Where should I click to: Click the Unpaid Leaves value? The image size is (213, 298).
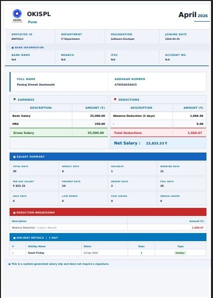(x=161, y=201)
